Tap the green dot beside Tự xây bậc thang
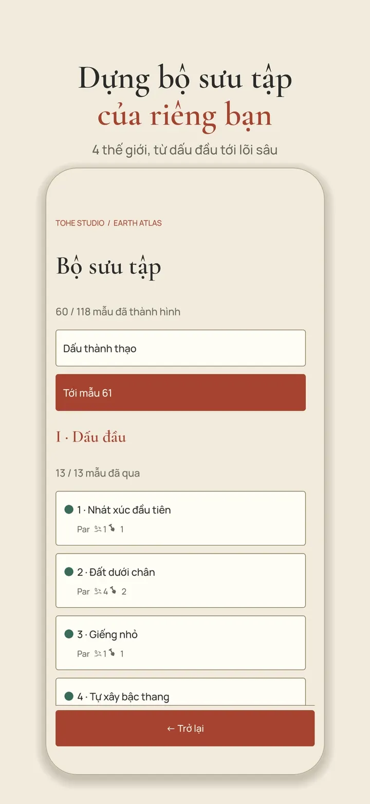370x804 pixels. (69, 696)
